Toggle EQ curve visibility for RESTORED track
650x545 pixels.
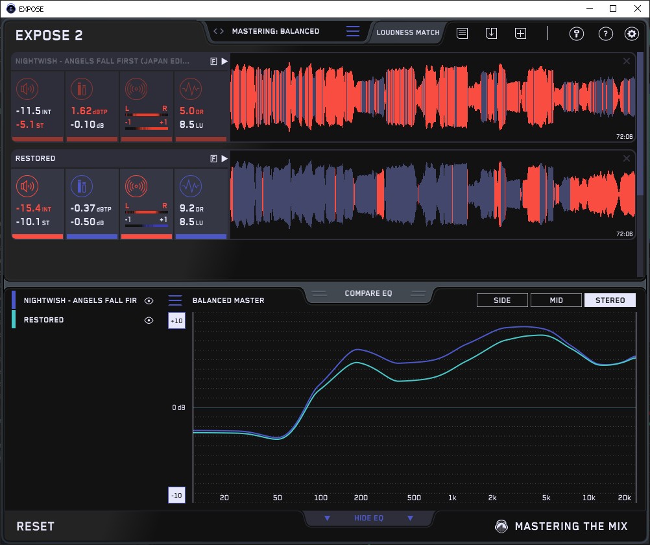pyautogui.click(x=149, y=320)
